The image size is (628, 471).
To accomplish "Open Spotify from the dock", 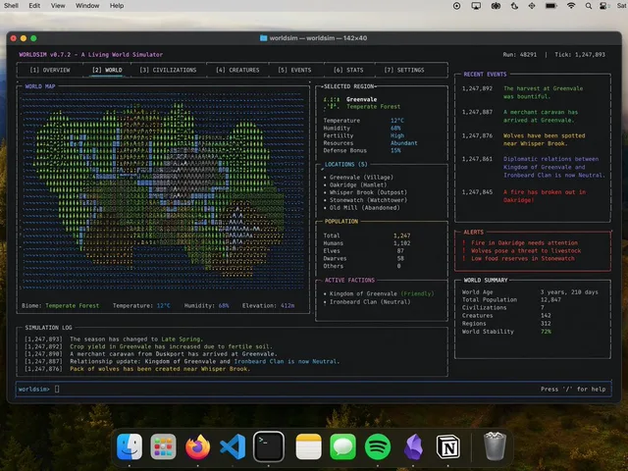I will coord(378,446).
